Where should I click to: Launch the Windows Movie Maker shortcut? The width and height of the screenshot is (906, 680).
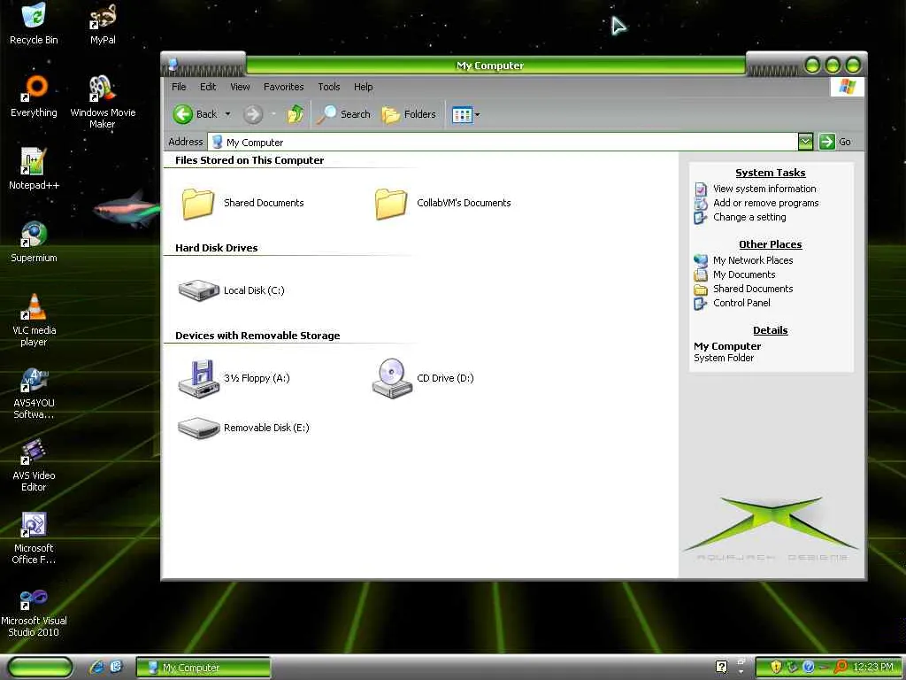103,102
